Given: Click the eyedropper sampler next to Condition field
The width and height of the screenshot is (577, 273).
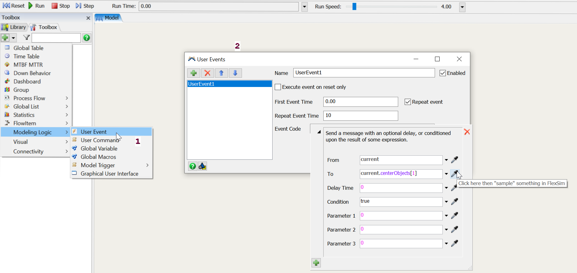Looking at the screenshot, I should (454, 201).
